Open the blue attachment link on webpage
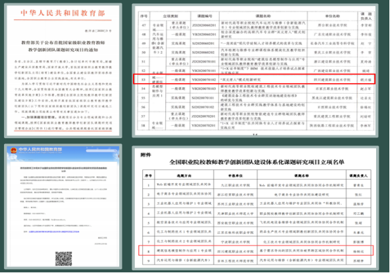The image size is (390, 273). click(54, 231)
